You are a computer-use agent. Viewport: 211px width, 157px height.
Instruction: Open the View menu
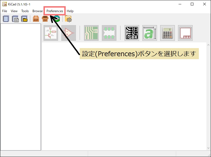pyautogui.click(x=14, y=11)
